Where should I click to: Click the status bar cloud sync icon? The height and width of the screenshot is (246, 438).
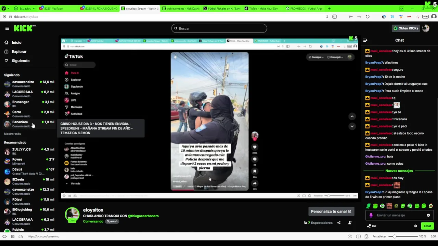click(x=21, y=236)
